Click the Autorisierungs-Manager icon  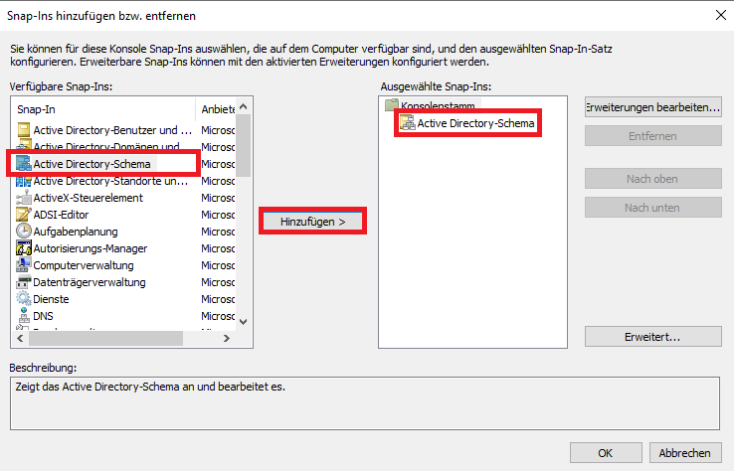click(24, 248)
